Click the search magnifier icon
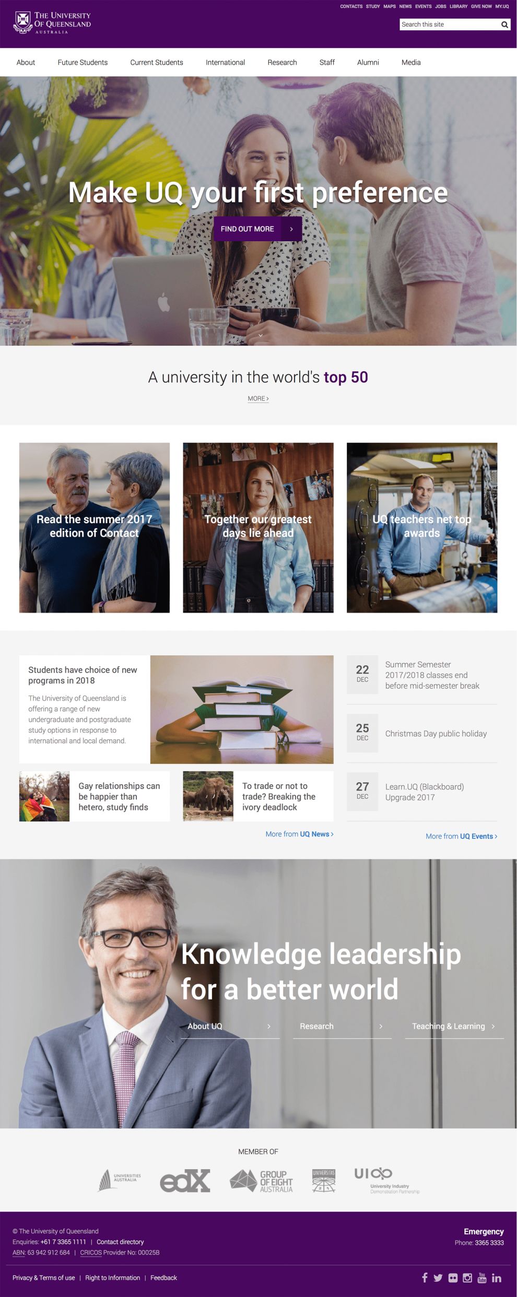Viewport: 517px width, 1297px height. [x=504, y=25]
